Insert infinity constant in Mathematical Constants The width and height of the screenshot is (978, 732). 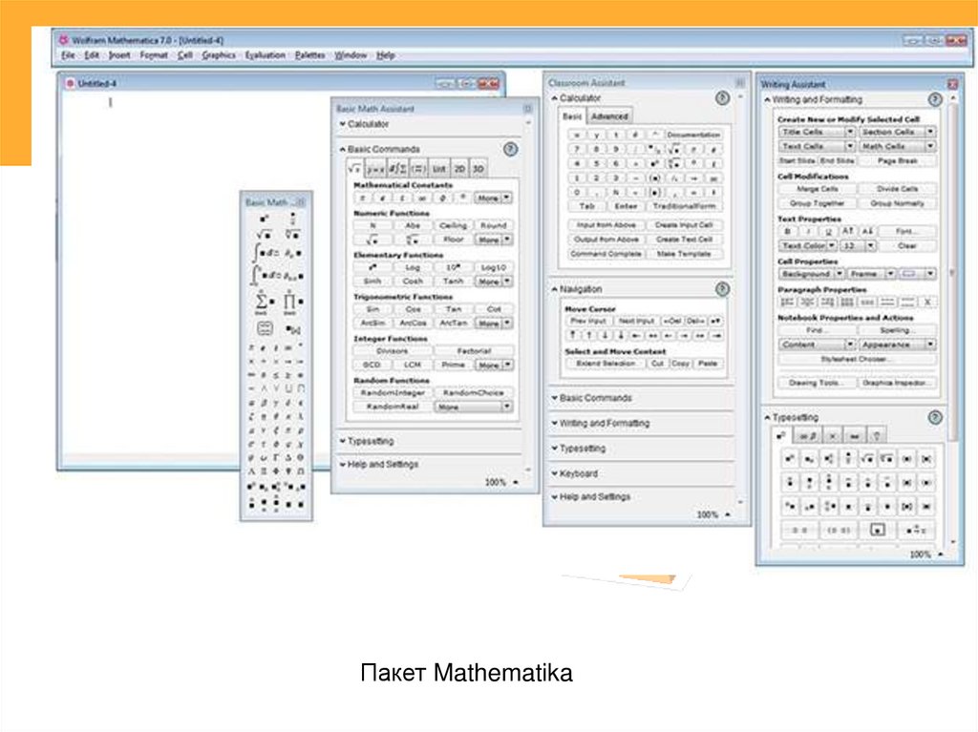[422, 199]
